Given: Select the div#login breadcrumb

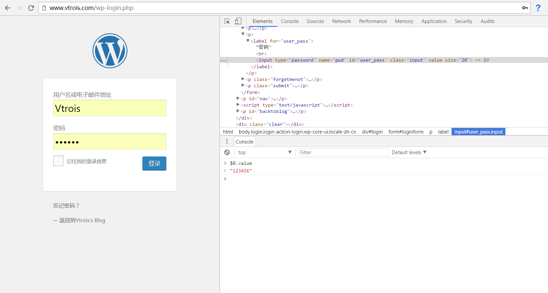Looking at the screenshot, I should (x=372, y=132).
